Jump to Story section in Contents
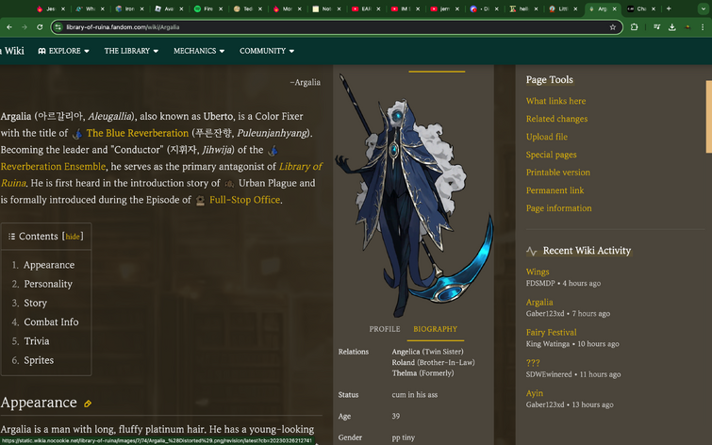The height and width of the screenshot is (445, 712). click(36, 303)
